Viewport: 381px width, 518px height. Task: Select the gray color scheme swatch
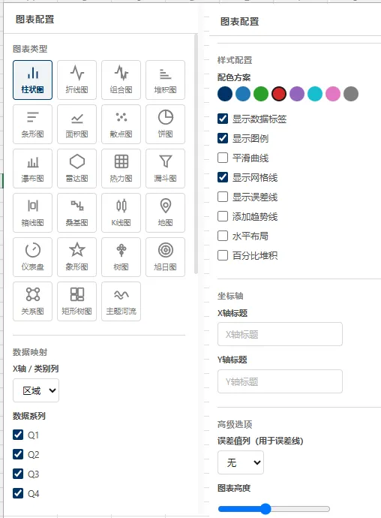[x=351, y=94]
